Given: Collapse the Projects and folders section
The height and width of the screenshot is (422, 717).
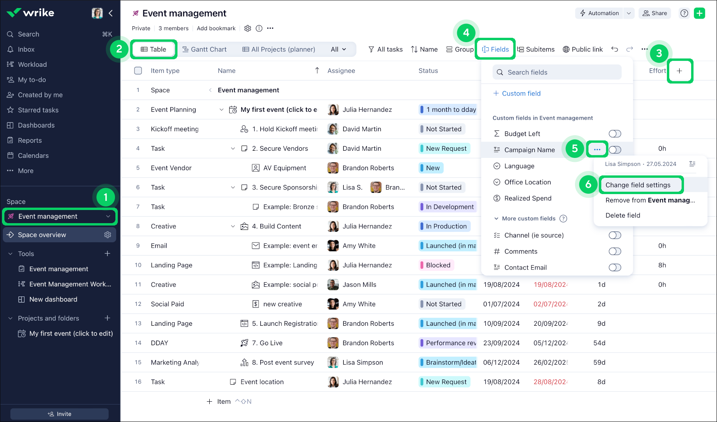Looking at the screenshot, I should tap(10, 318).
